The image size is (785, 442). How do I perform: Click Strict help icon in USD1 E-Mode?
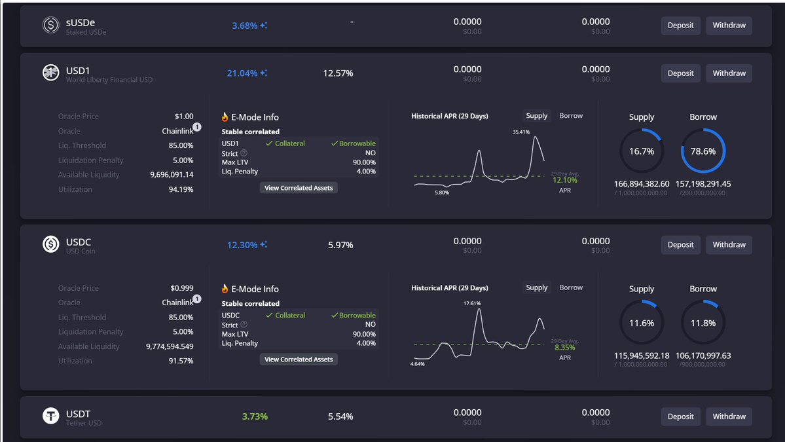tap(244, 153)
